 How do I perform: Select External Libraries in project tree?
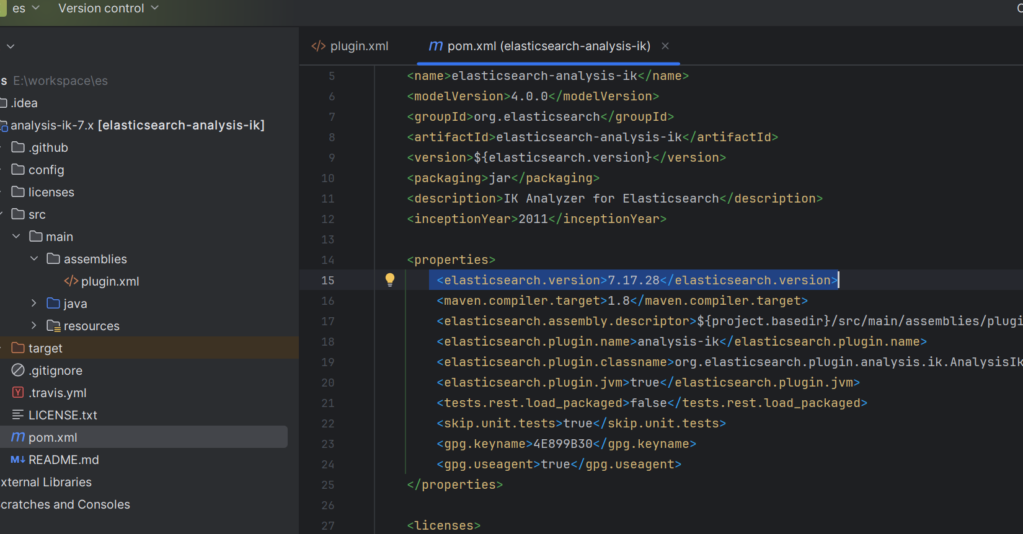point(46,482)
